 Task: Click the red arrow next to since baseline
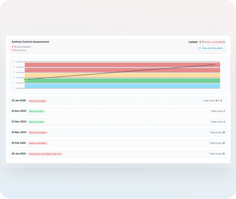[12, 47]
